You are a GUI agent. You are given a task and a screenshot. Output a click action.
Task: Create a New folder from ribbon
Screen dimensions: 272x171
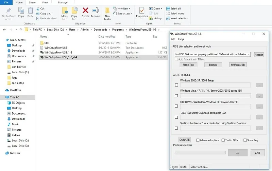(x=107, y=14)
